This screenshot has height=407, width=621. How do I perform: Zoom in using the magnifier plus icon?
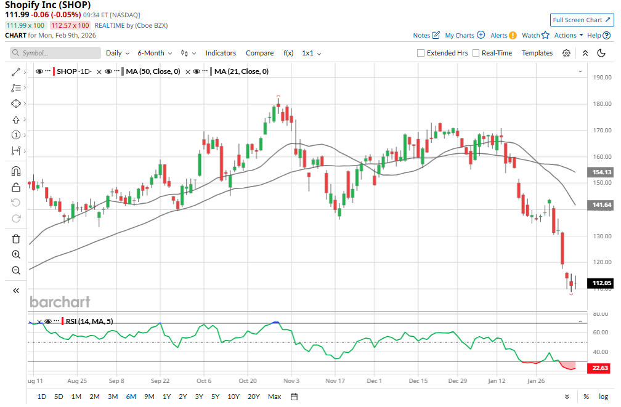(x=16, y=254)
